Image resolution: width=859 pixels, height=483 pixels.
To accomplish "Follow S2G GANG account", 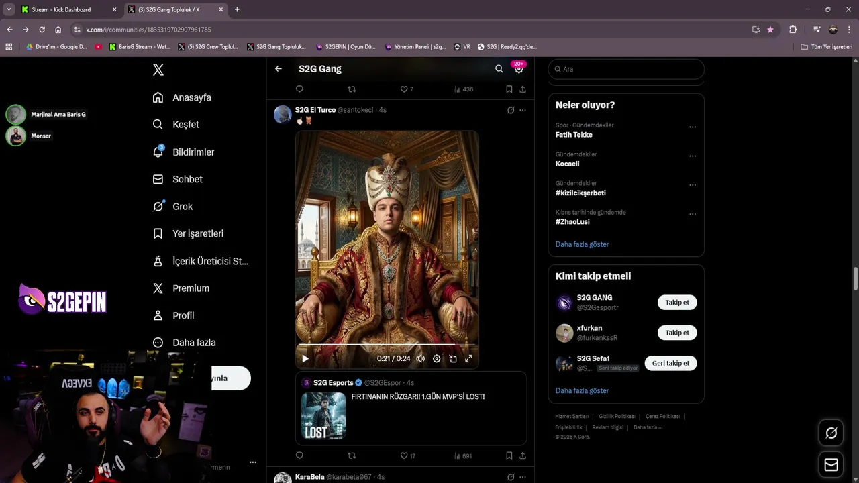I will pyautogui.click(x=677, y=303).
